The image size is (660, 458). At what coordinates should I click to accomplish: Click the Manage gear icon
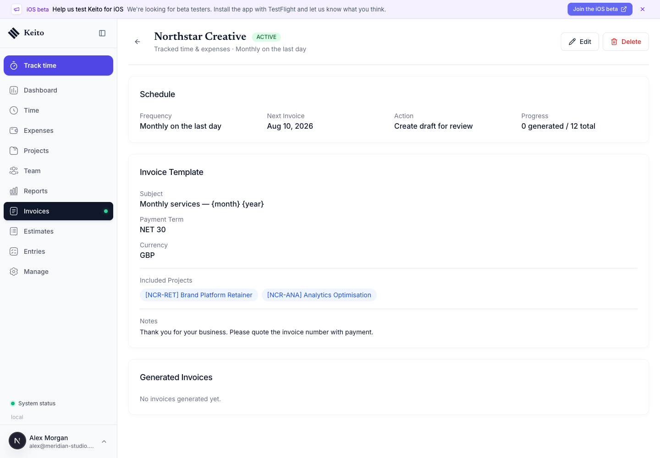14,272
